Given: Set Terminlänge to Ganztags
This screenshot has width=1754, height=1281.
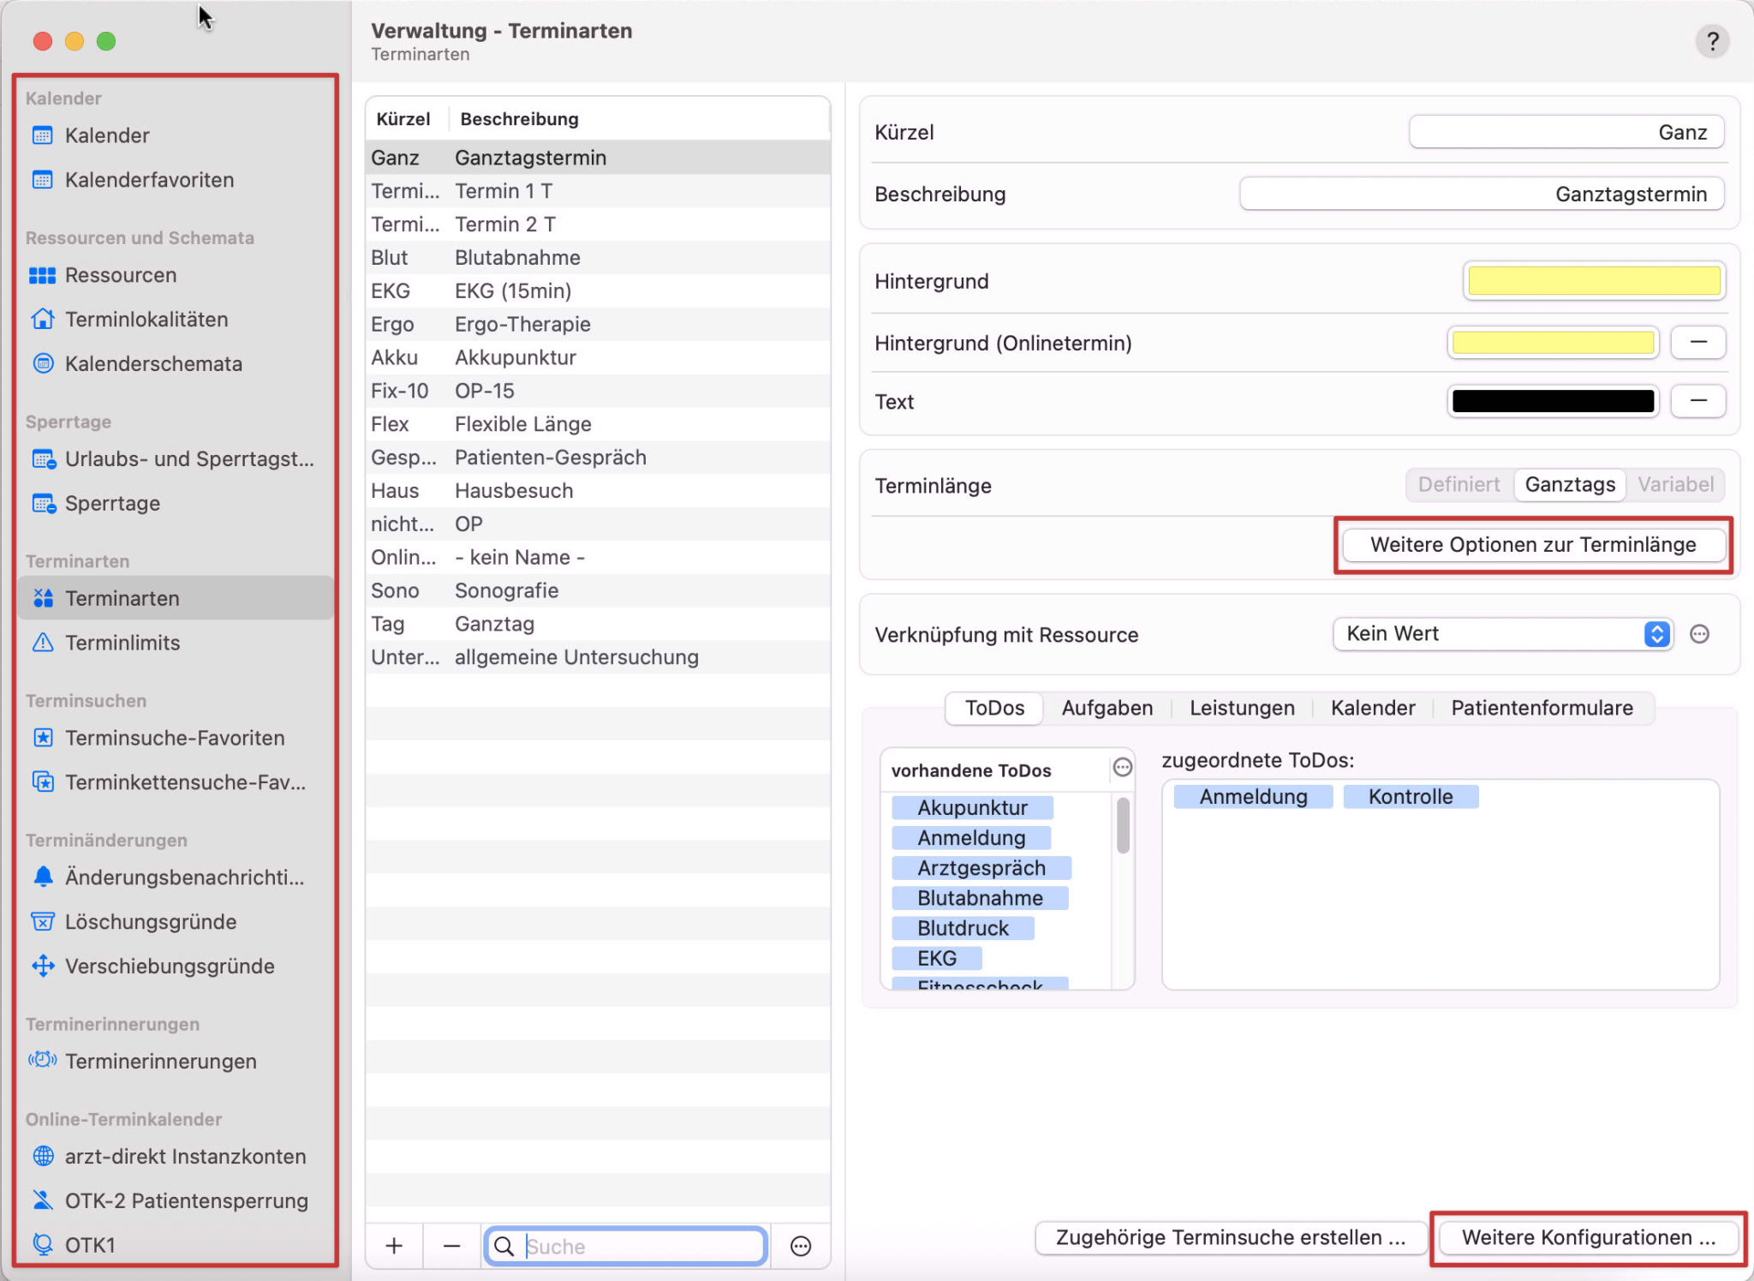Looking at the screenshot, I should [x=1569, y=485].
